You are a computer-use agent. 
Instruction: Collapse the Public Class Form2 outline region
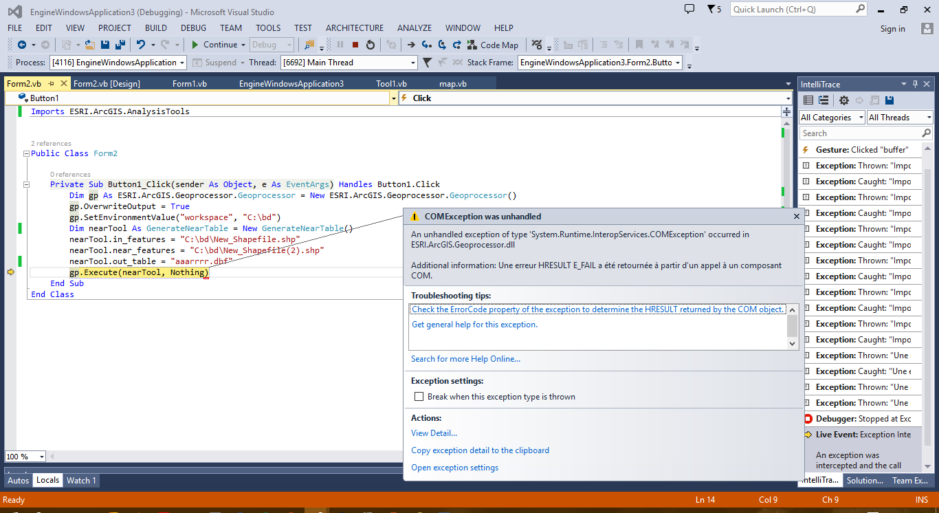pos(26,153)
